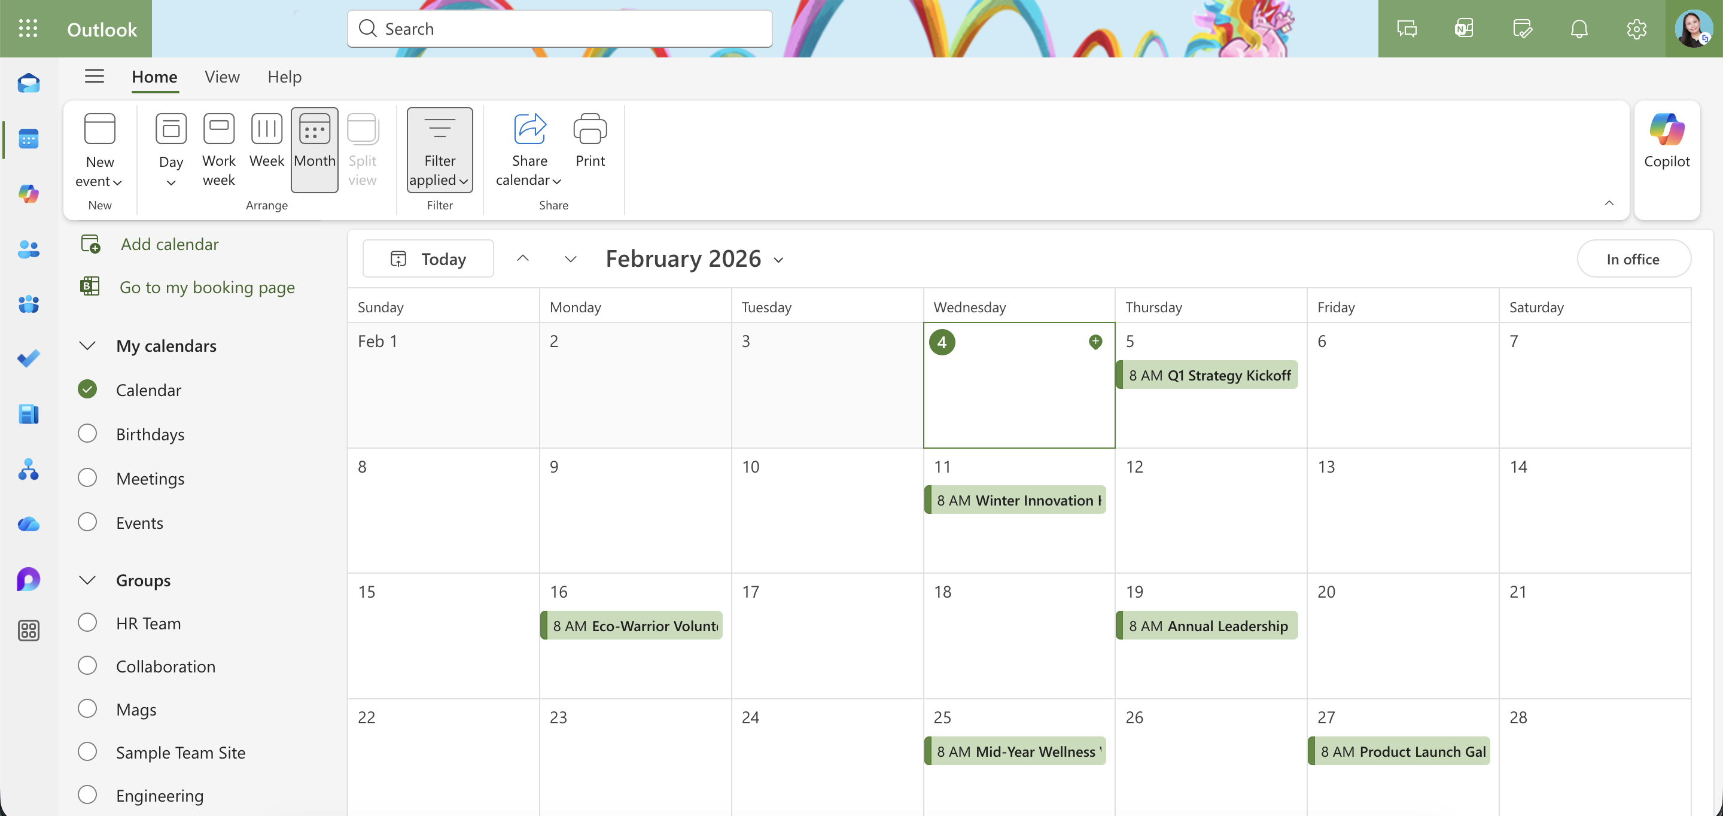
Task: Switch to the View tab
Action: point(221,77)
